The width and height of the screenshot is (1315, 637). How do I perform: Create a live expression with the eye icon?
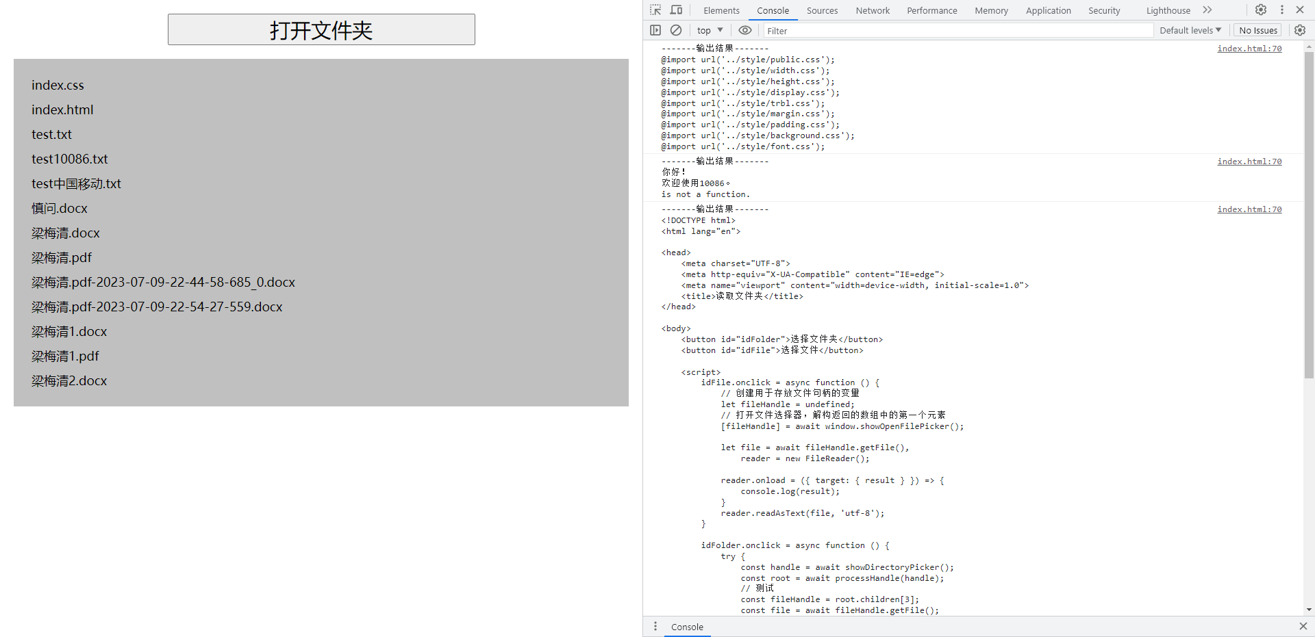745,30
